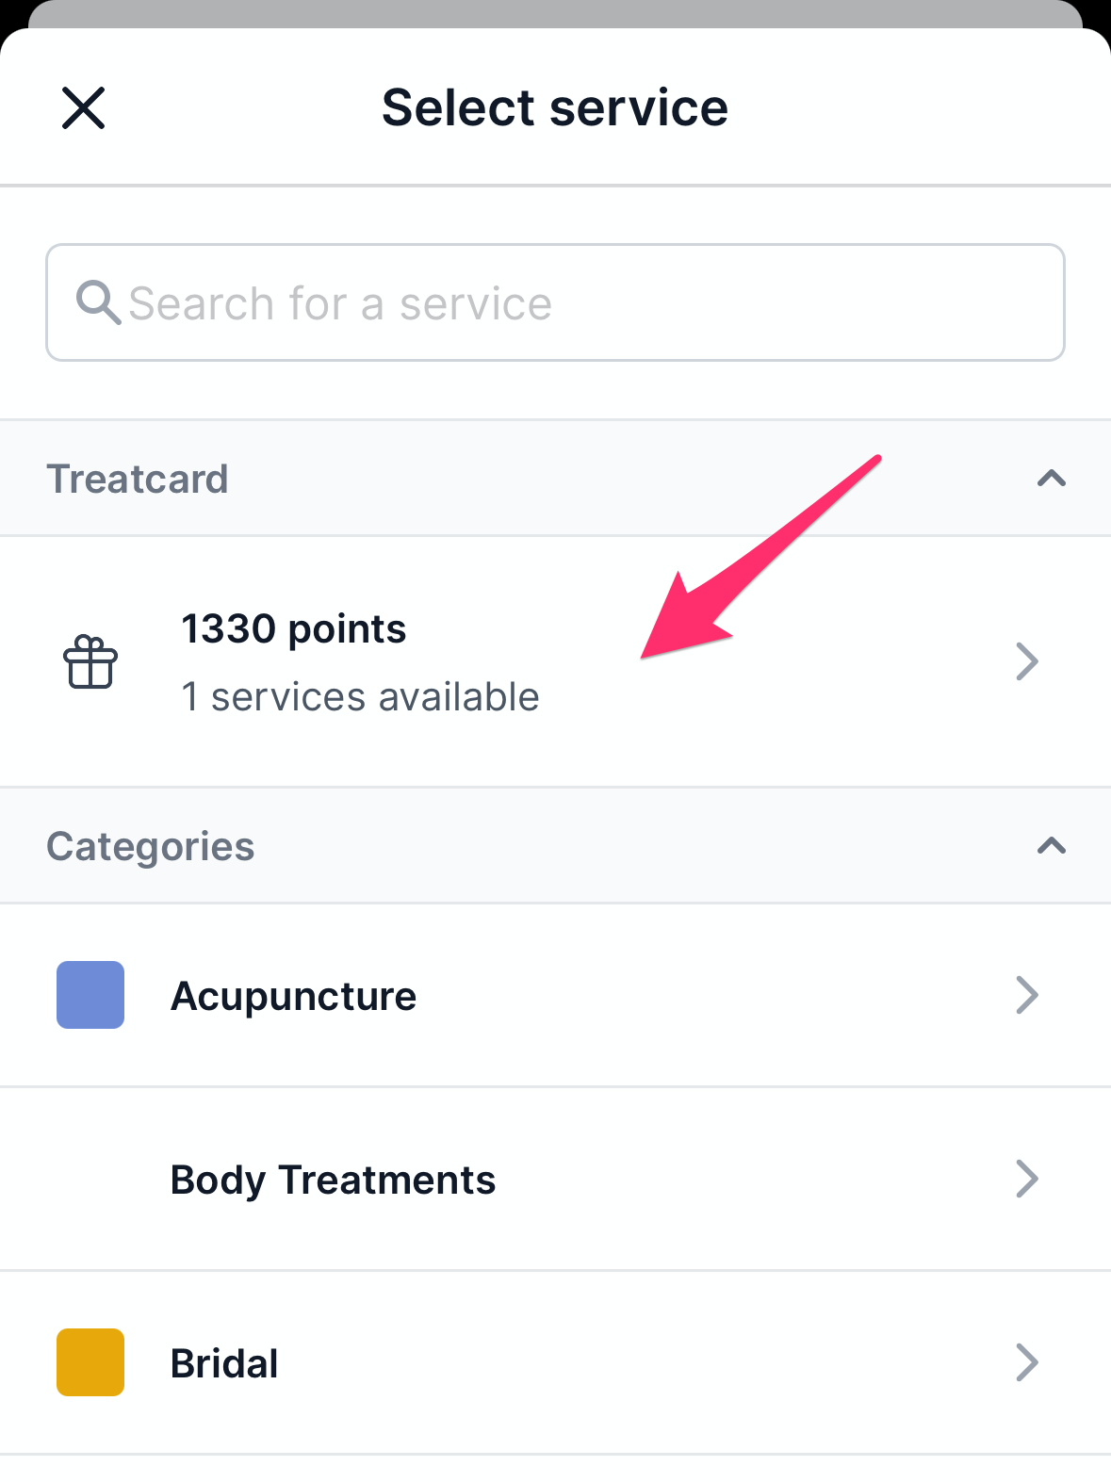Select the Acupuncture category
This screenshot has height=1482, width=1111.
click(555, 996)
